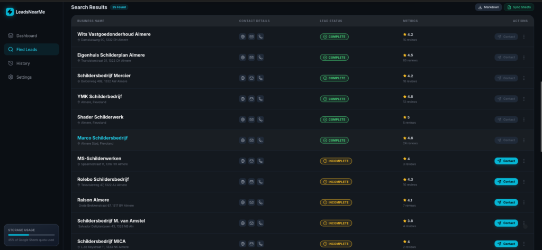Click email icon for Schildersbedrijf MICA

251,244
